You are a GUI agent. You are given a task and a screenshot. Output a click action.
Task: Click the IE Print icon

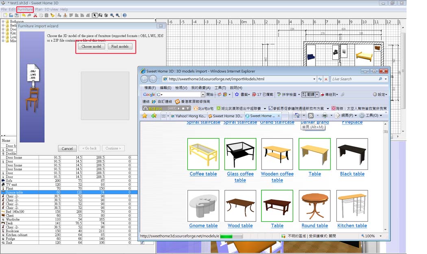click(325, 116)
